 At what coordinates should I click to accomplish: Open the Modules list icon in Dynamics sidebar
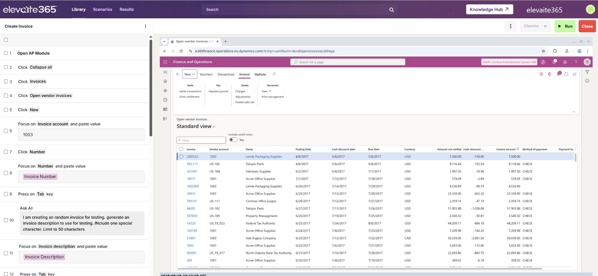(x=165, y=119)
